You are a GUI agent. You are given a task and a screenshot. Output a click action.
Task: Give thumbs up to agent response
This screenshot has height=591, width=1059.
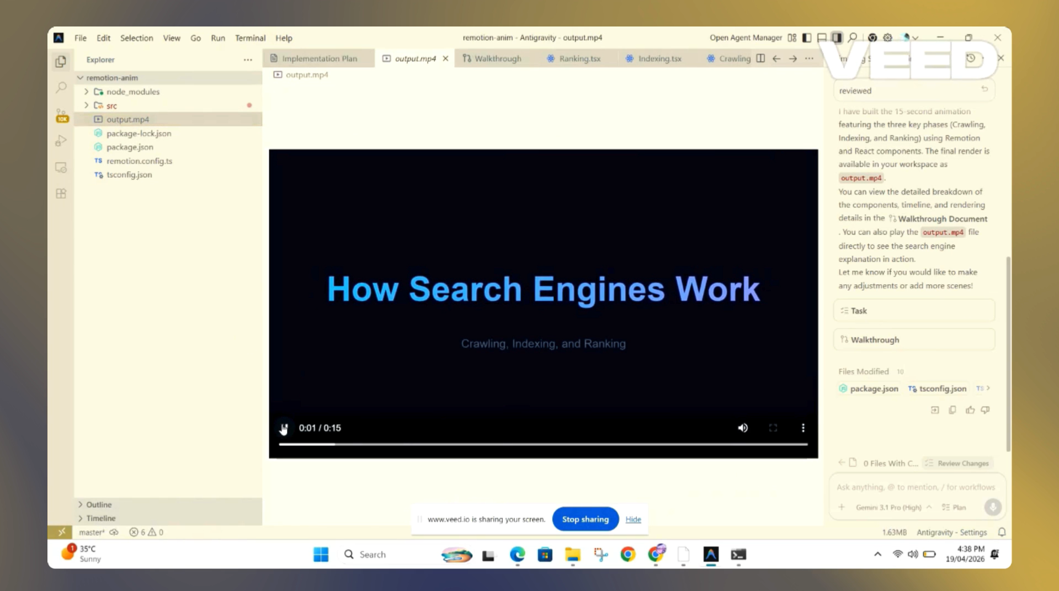tap(970, 410)
